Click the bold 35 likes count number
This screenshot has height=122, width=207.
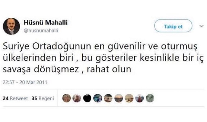pyautogui.click(x=34, y=98)
